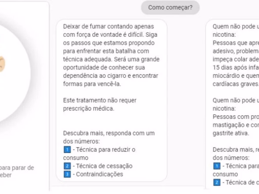The height and width of the screenshot is (194, 259).
Task: Click the 'para parar de beber' card caption
Action: coord(16,171)
